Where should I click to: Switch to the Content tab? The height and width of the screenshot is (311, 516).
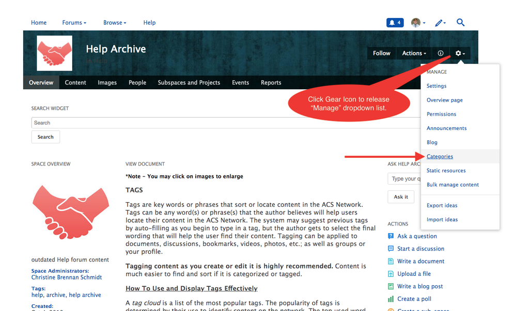coord(75,83)
